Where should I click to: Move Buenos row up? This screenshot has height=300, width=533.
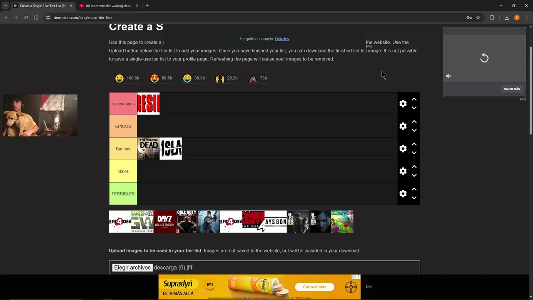tap(414, 144)
